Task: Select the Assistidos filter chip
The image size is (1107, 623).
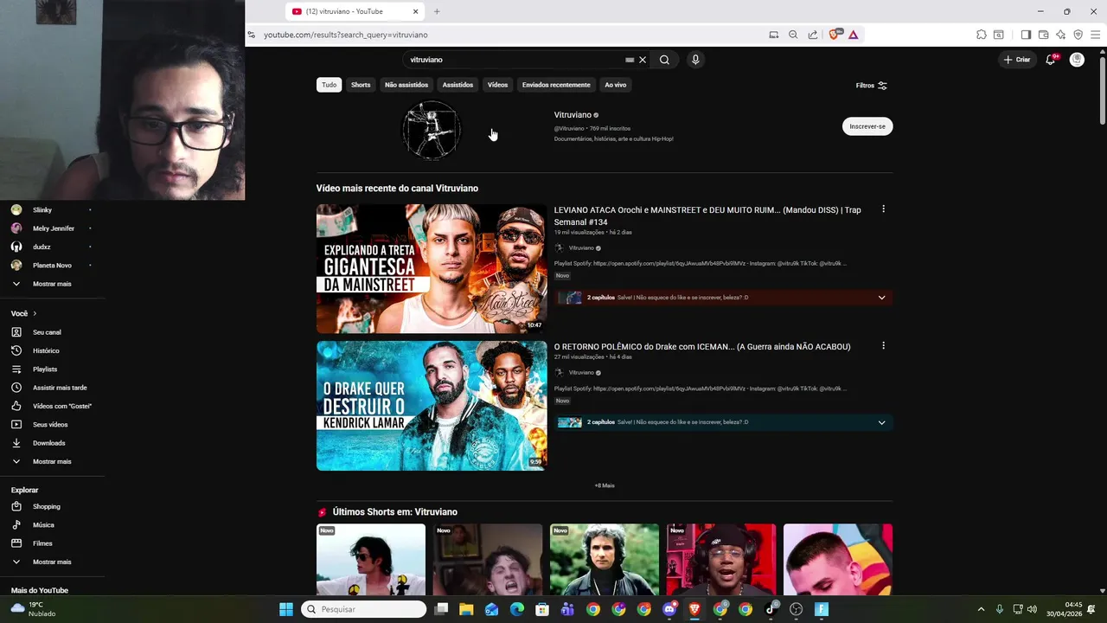Action: 458,85
